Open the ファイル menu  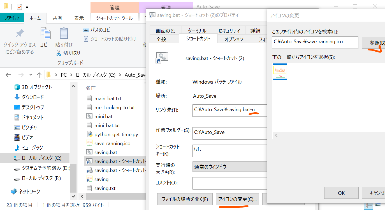click(x=12, y=18)
